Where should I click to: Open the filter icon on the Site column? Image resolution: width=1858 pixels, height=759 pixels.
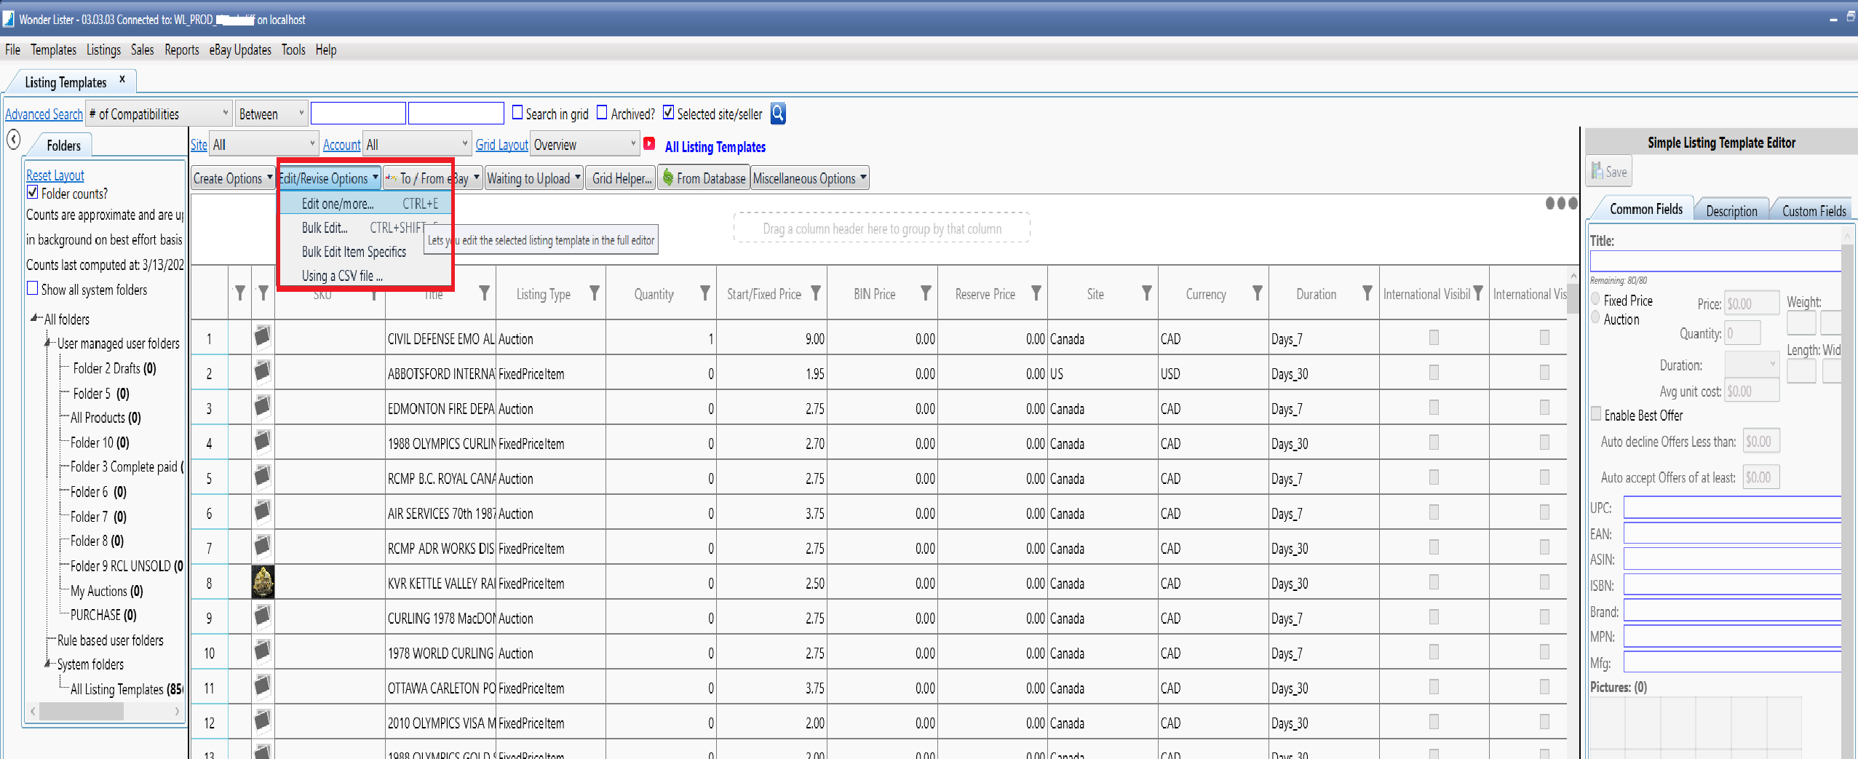[x=1147, y=293]
